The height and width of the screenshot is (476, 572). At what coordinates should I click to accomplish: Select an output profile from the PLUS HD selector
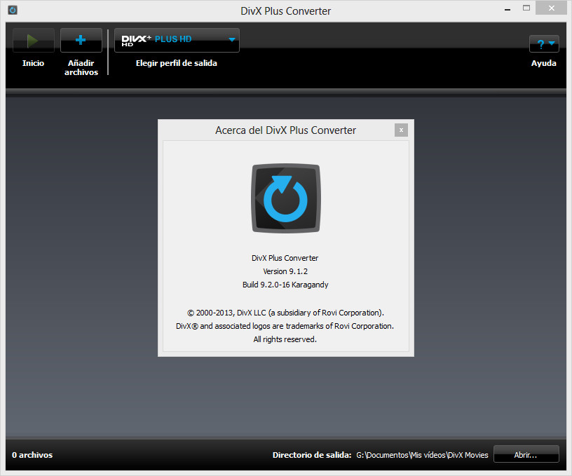click(176, 40)
